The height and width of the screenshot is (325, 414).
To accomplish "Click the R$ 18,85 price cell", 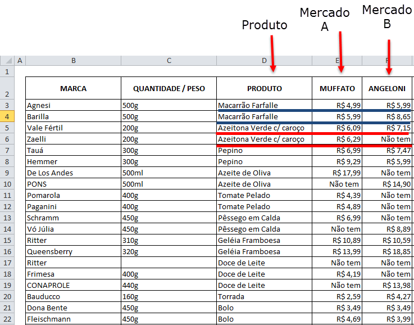I will (x=387, y=251).
